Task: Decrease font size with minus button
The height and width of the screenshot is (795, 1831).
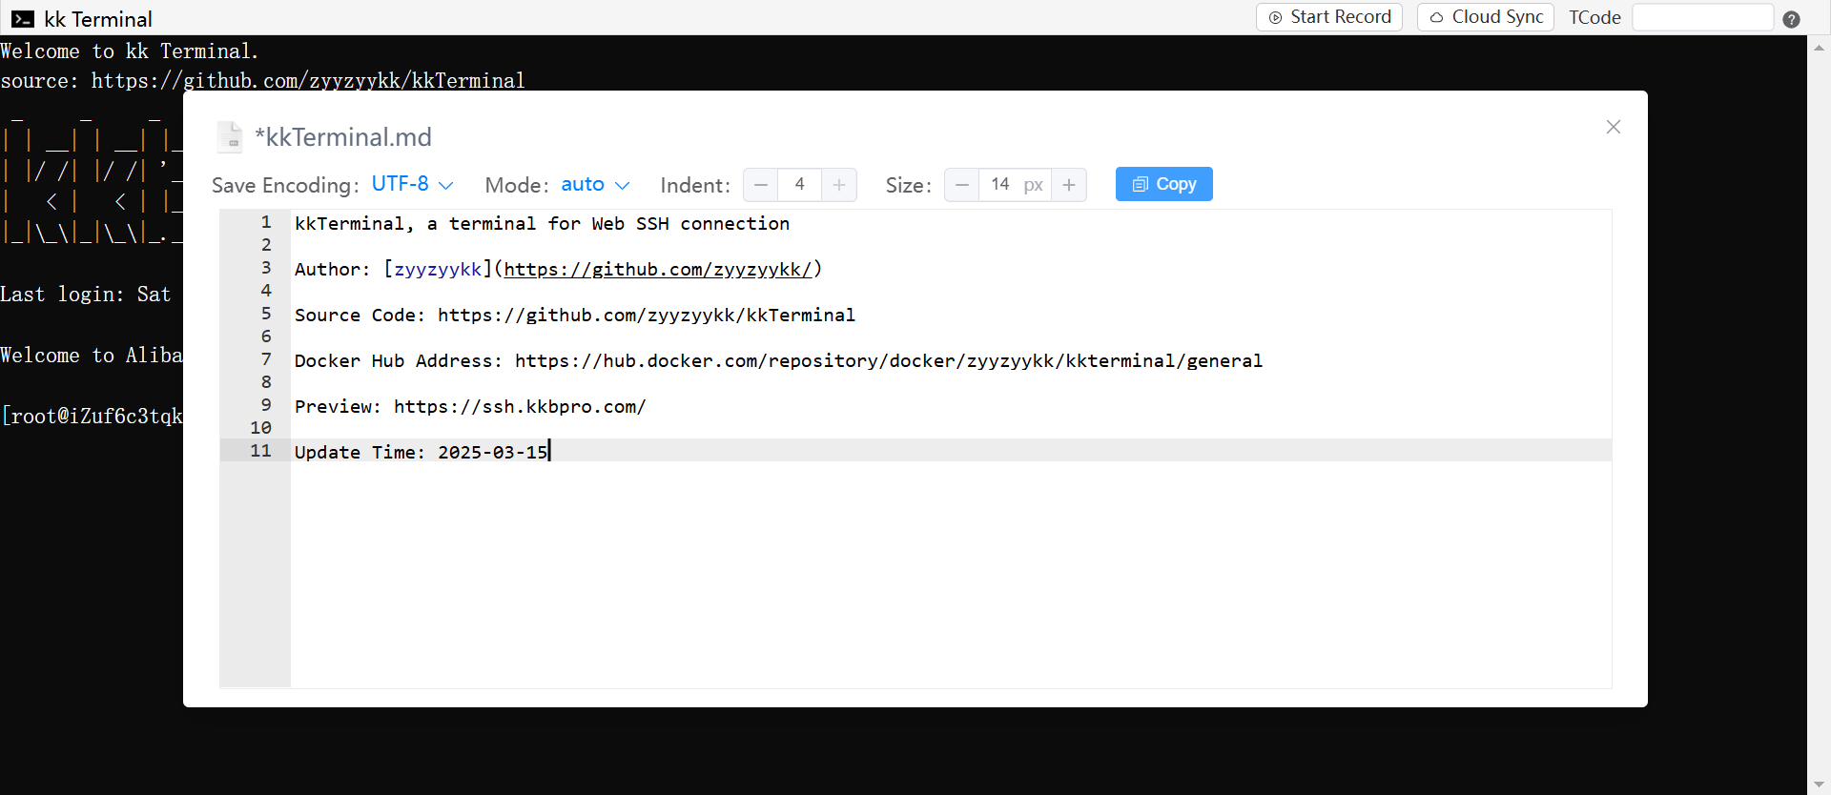Action: tap(962, 185)
